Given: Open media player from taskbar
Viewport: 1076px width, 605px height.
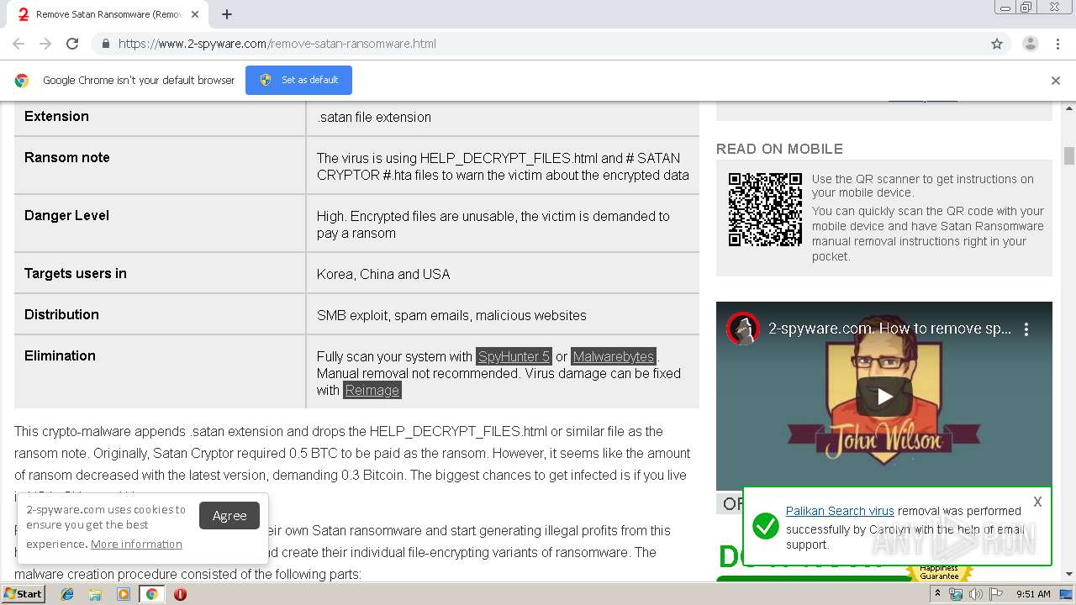Looking at the screenshot, I should [124, 594].
